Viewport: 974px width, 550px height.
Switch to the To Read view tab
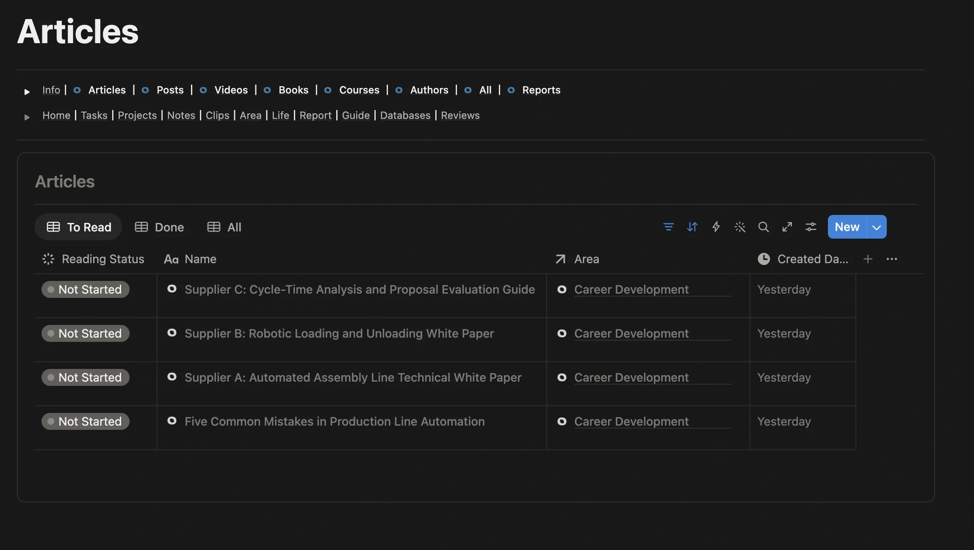pyautogui.click(x=78, y=227)
